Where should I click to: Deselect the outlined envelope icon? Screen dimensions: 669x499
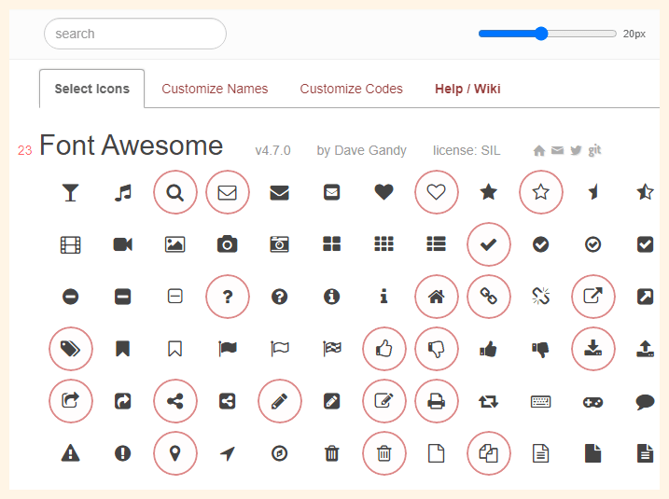(228, 192)
